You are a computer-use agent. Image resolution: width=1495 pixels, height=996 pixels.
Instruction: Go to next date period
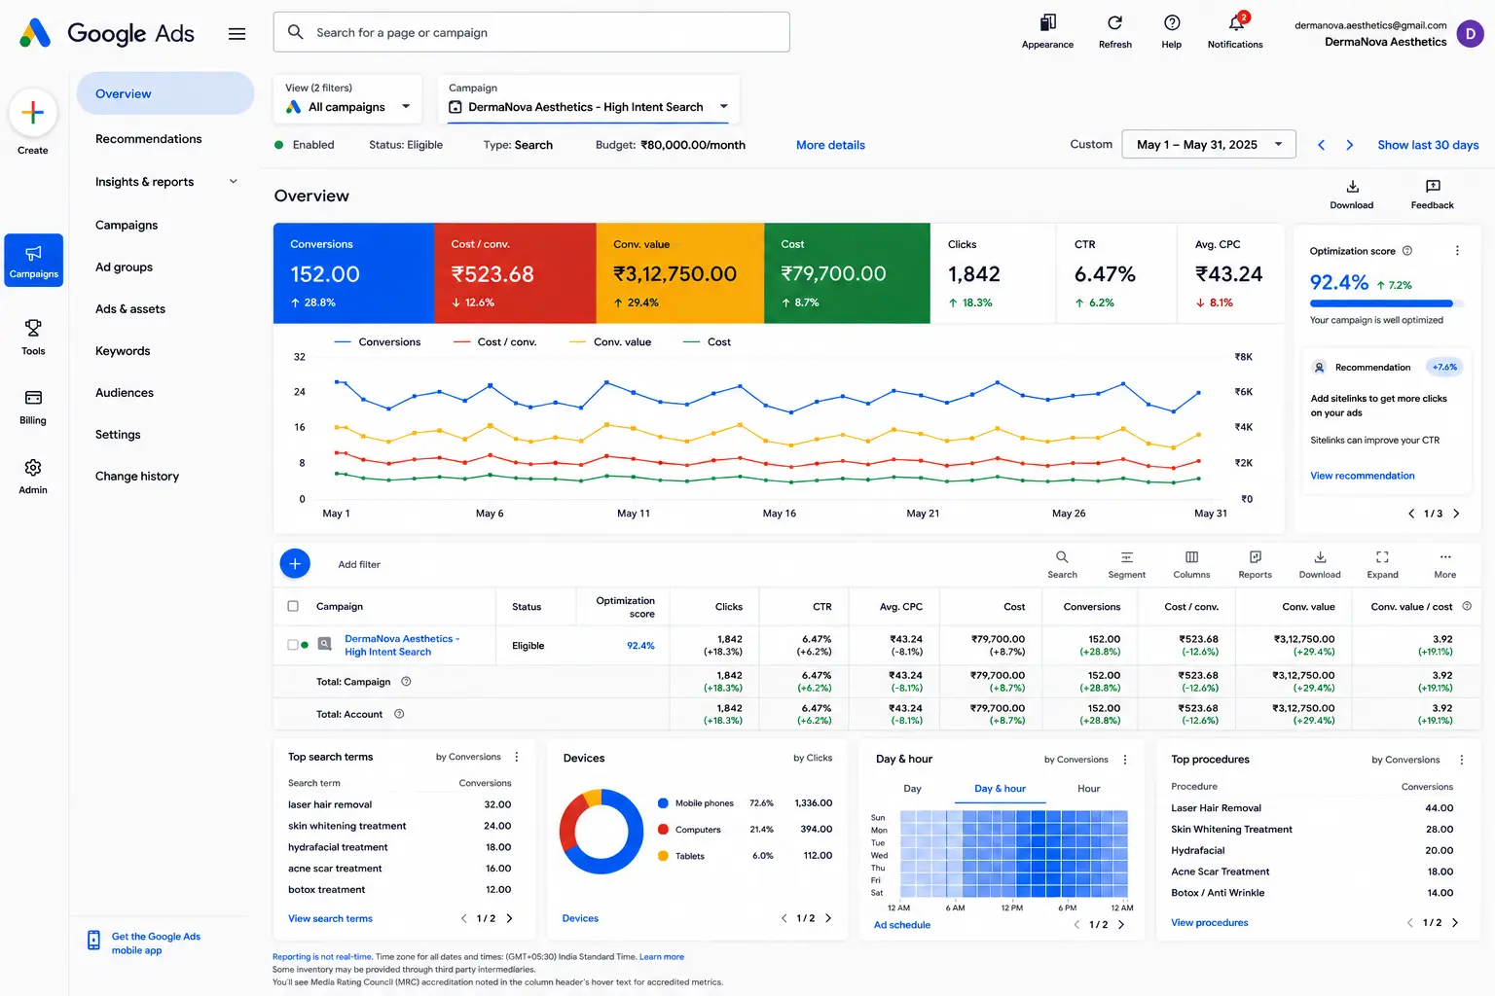click(x=1349, y=145)
